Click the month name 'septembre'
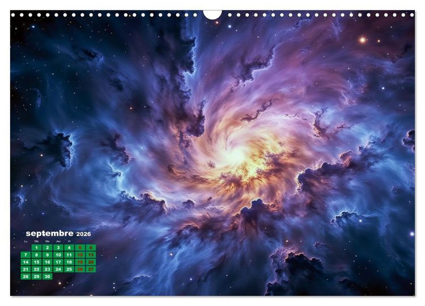This screenshot has width=425, height=306. pos(50,233)
